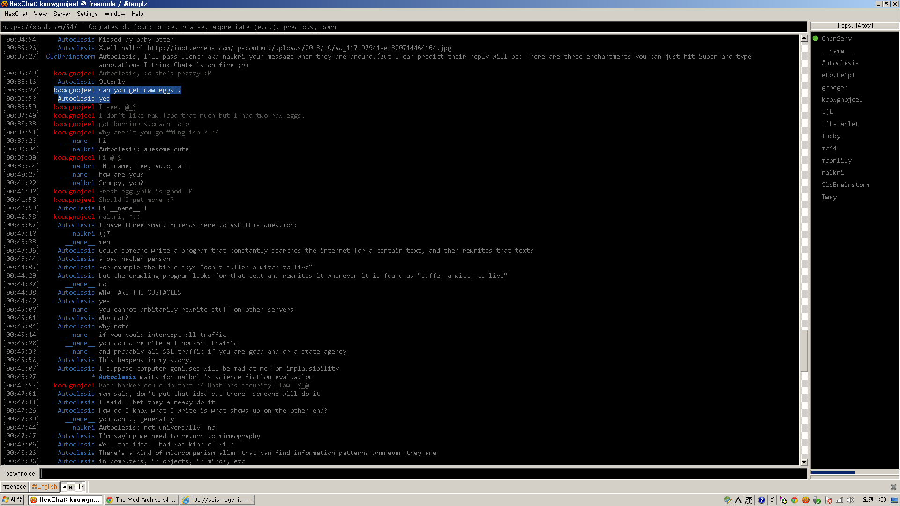
Task: Switch to the freenode tab
Action: 15,487
